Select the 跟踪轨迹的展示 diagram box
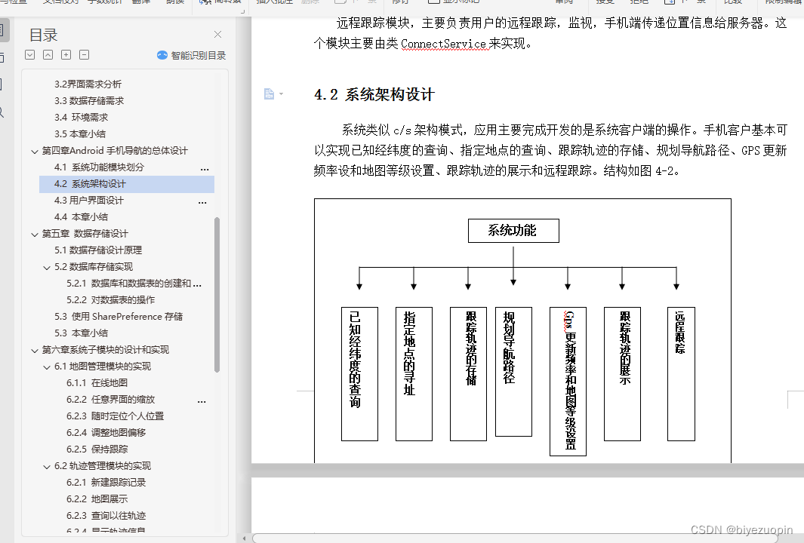804x543 pixels. coord(622,374)
